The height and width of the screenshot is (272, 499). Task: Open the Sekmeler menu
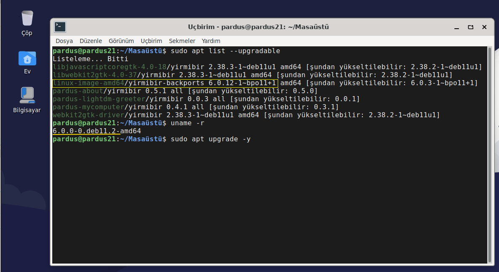182,41
